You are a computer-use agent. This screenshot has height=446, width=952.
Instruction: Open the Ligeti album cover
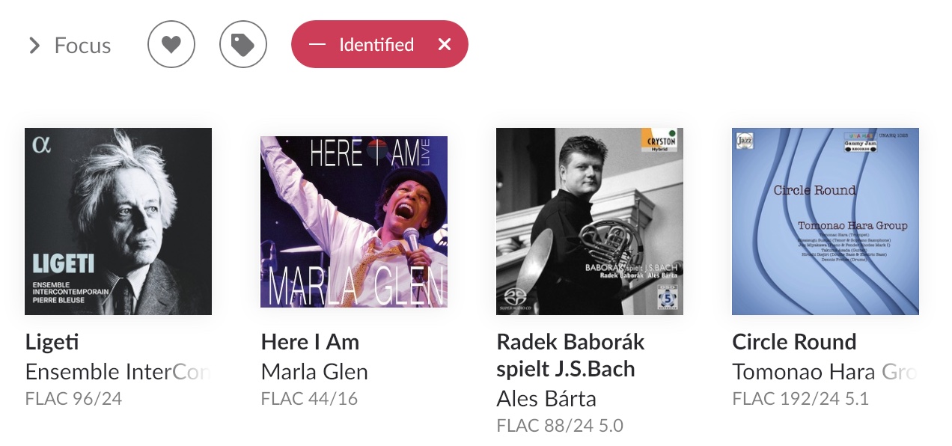pos(118,222)
